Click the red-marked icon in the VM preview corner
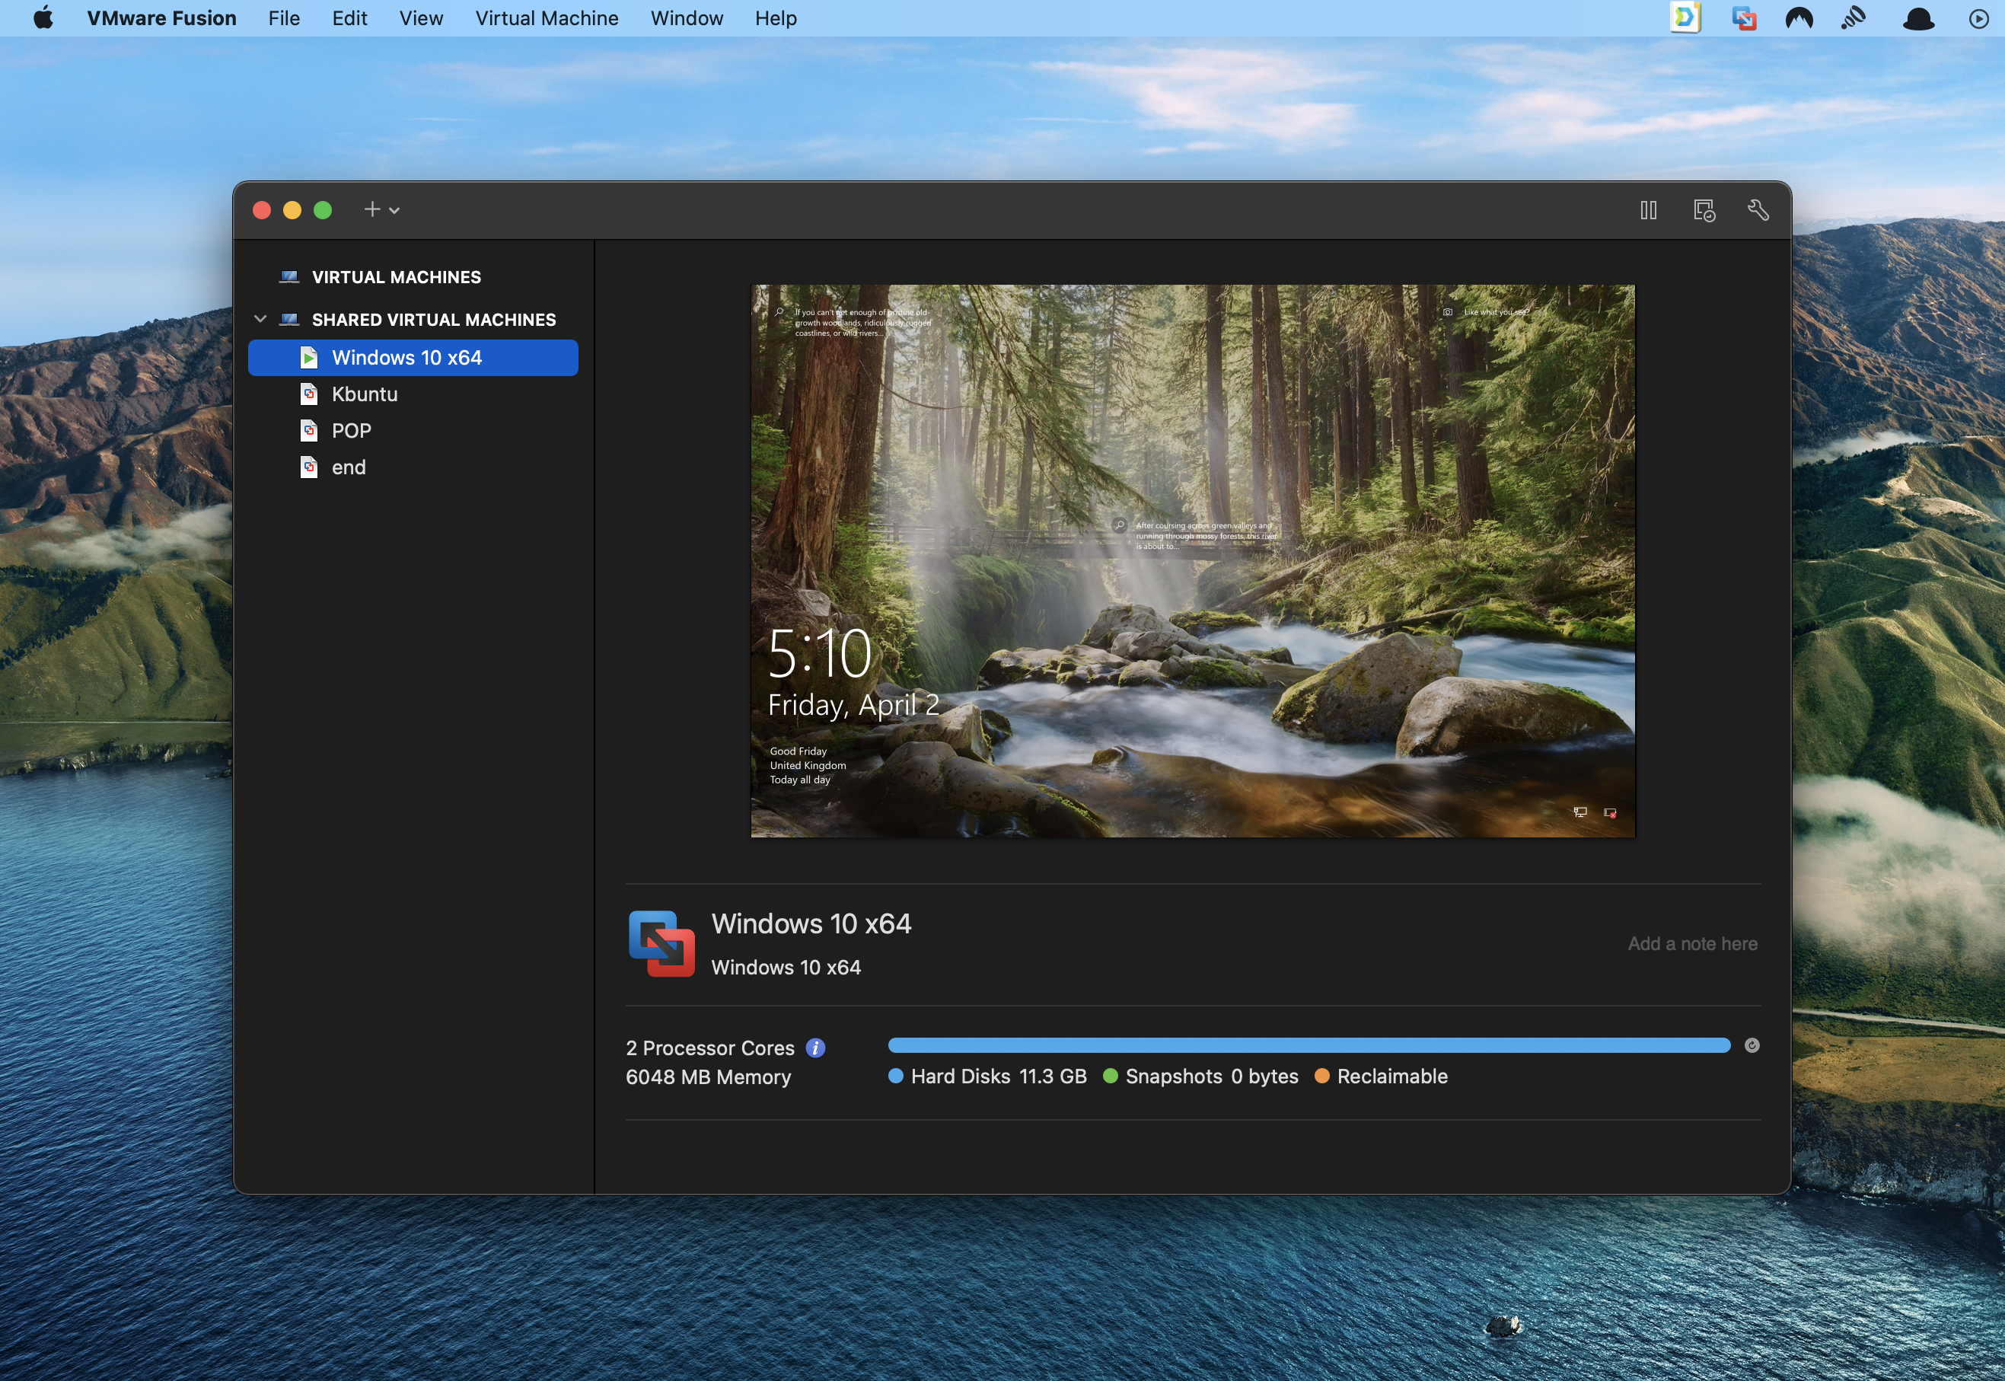The height and width of the screenshot is (1381, 2005). 1610,812
